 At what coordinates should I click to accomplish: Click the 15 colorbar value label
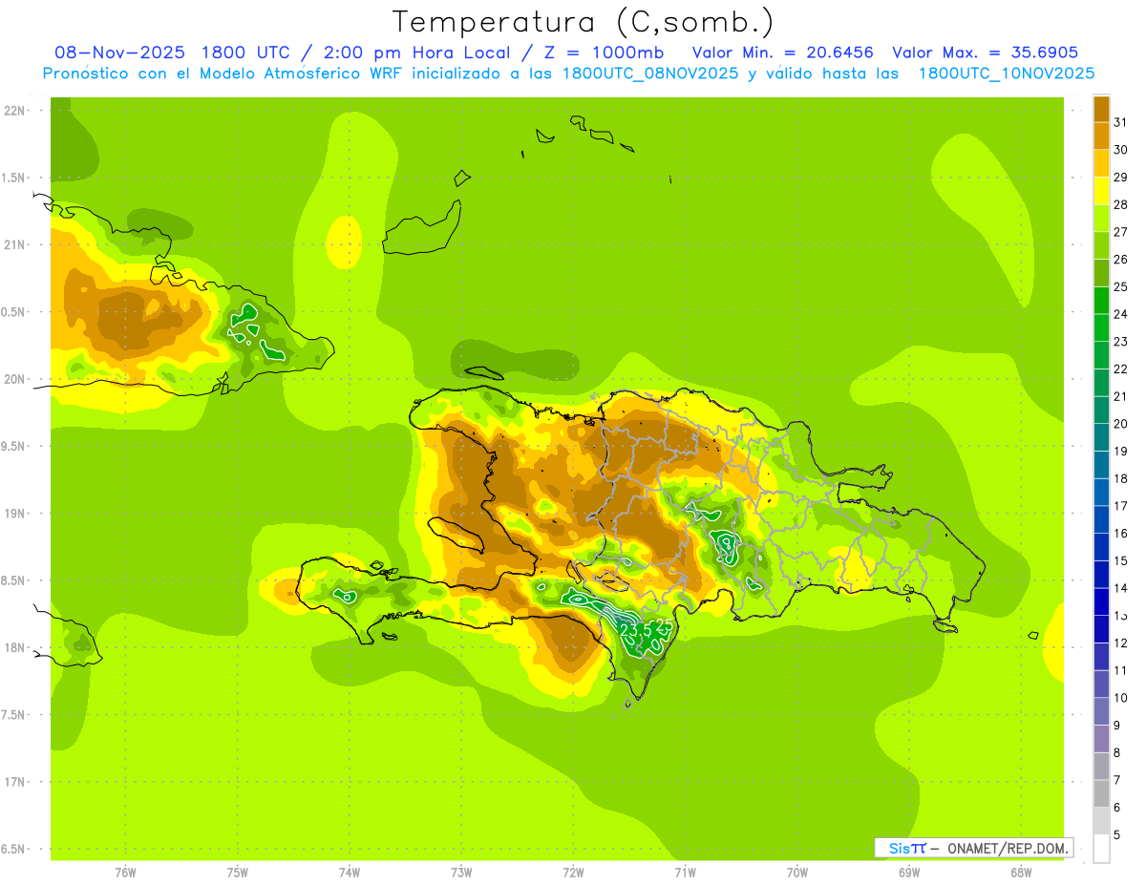(x=1121, y=561)
